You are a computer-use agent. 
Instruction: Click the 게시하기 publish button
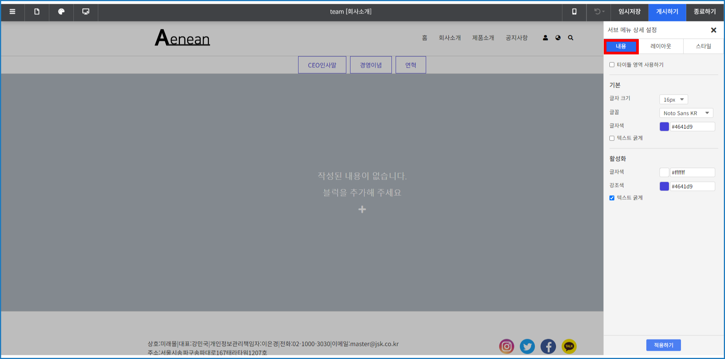pyautogui.click(x=667, y=12)
